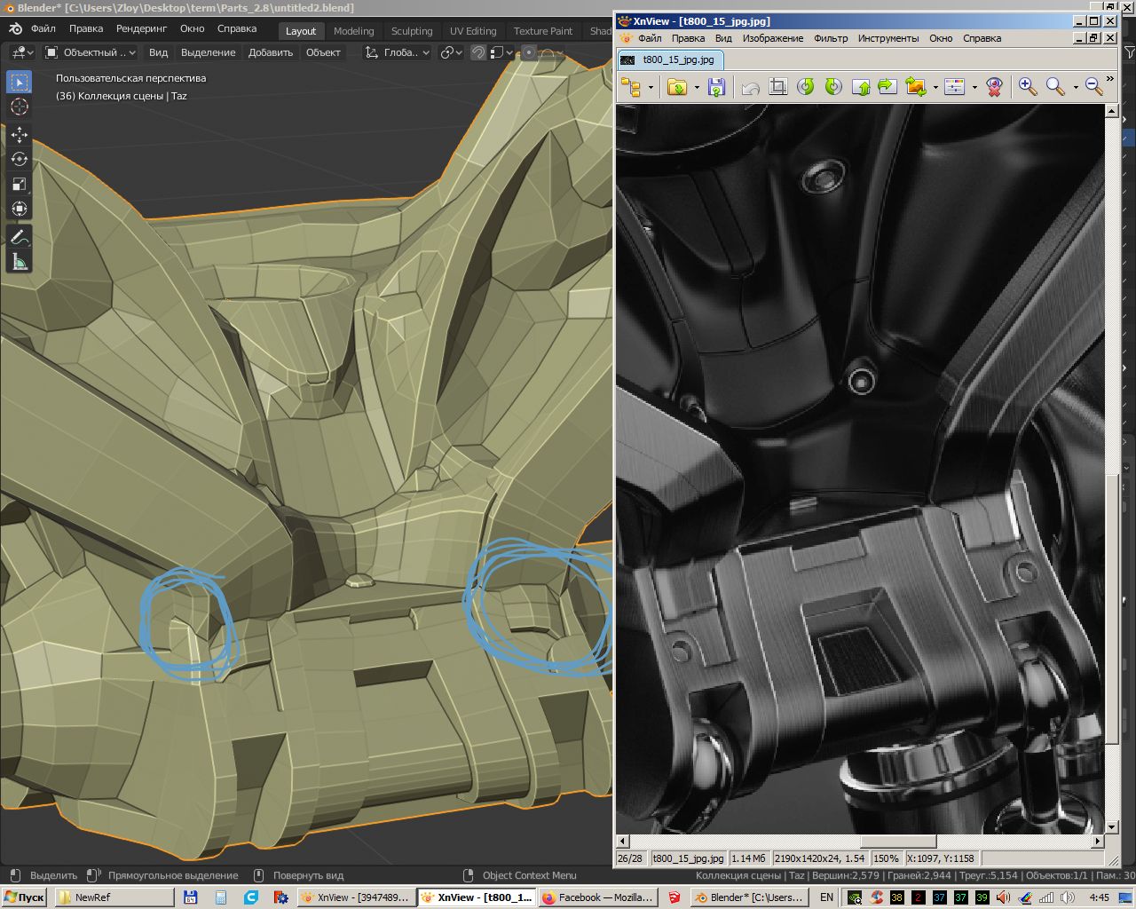Open Объект menu in viewport header
The image size is (1136, 909).
(323, 52)
